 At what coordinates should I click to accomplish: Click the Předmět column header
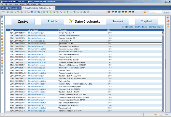click(x=83, y=30)
